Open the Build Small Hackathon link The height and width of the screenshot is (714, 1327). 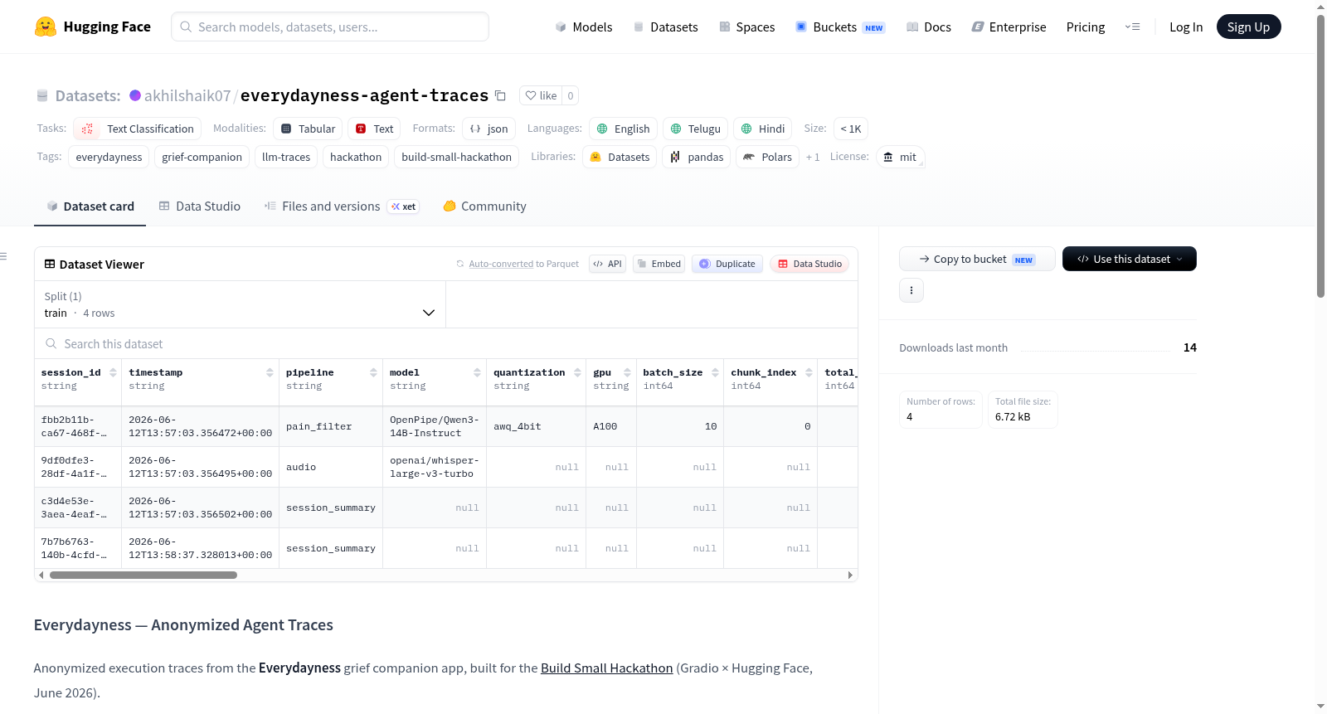click(x=606, y=668)
